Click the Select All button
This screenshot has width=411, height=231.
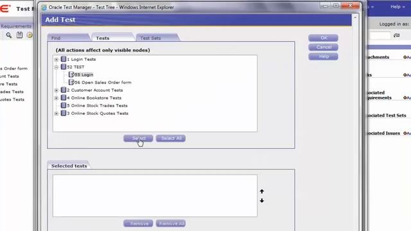[x=171, y=139]
